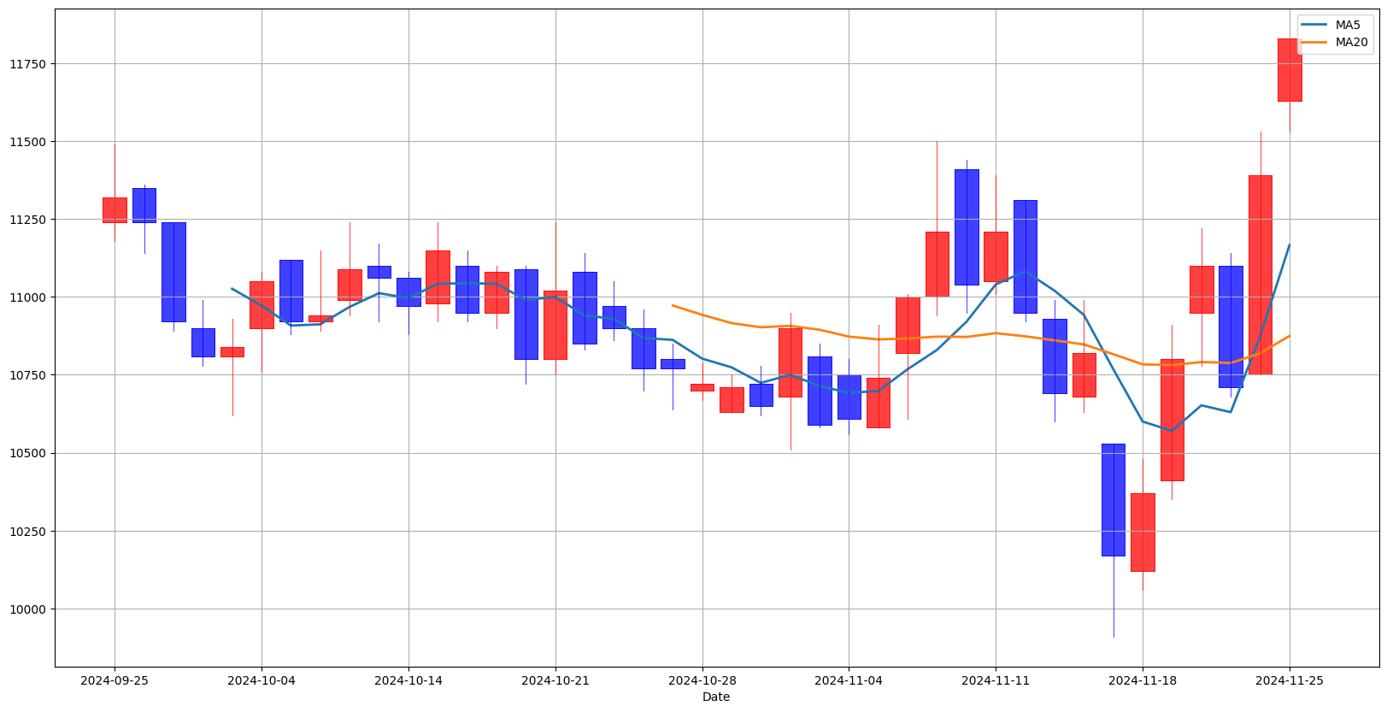Click the 2024-11-04 x-axis tick label
The image size is (1387, 712).
pos(849,680)
